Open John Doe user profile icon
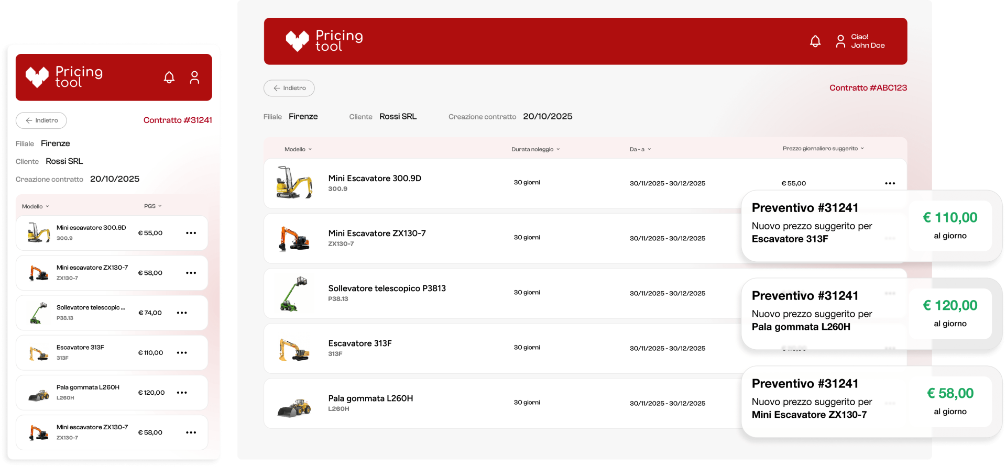The width and height of the screenshot is (1006, 467). 840,41
